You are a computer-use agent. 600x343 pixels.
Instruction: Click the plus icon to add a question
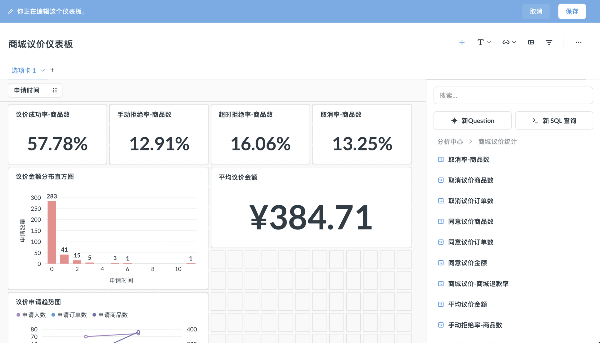pyautogui.click(x=462, y=42)
